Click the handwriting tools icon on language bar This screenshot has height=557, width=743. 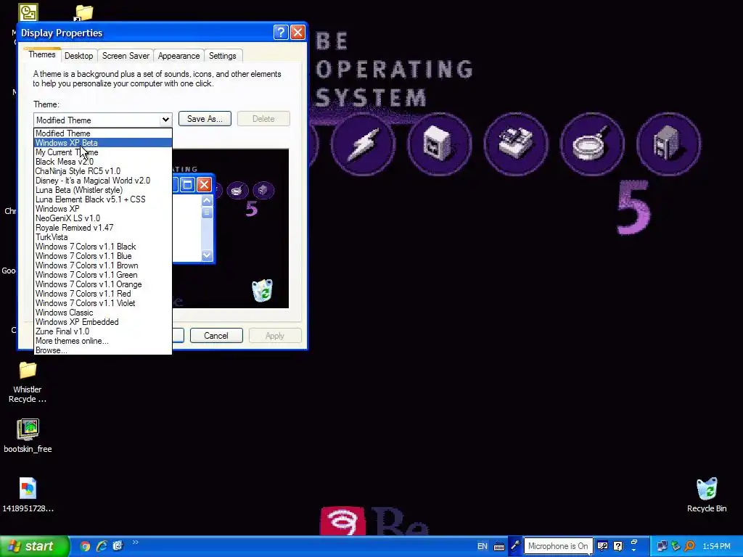(603, 546)
